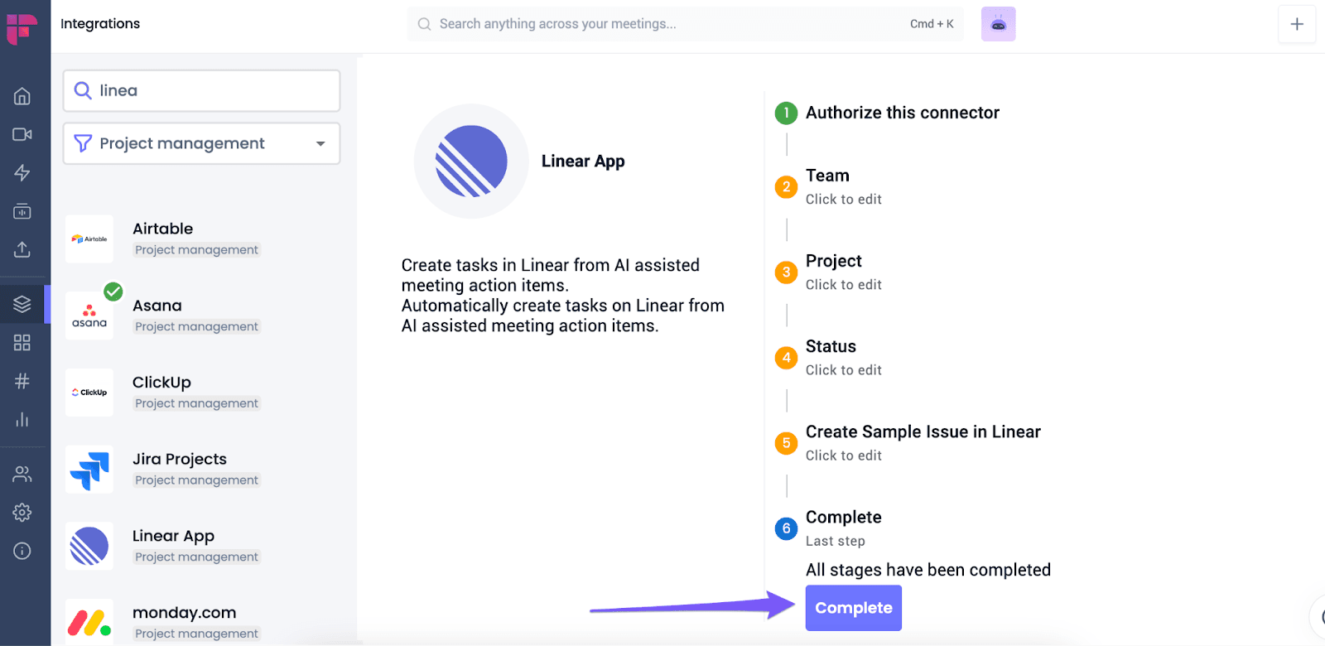Select Linear App name in the list

[173, 536]
